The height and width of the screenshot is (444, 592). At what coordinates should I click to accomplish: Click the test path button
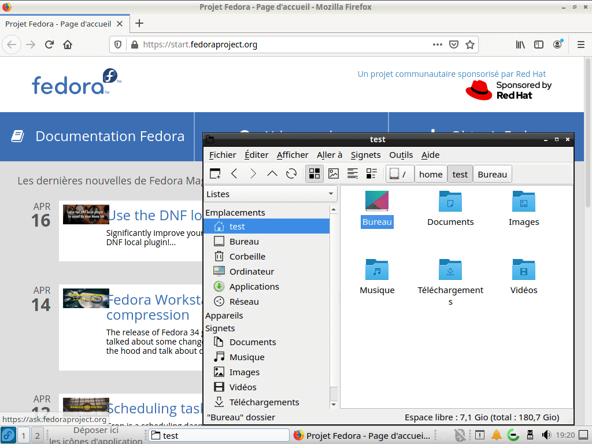tap(460, 174)
